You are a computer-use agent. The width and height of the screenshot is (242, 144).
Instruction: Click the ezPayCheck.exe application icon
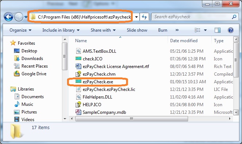coord(78,81)
